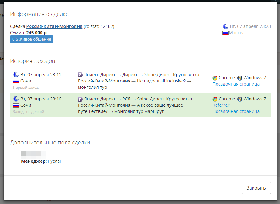Click the Первый заход label

coord(26,88)
